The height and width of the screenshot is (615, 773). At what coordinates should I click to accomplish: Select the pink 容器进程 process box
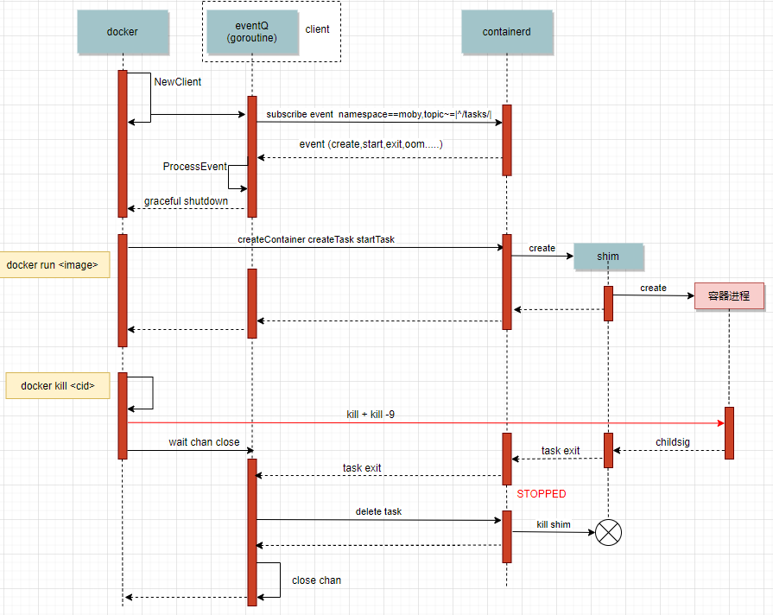coord(729,296)
